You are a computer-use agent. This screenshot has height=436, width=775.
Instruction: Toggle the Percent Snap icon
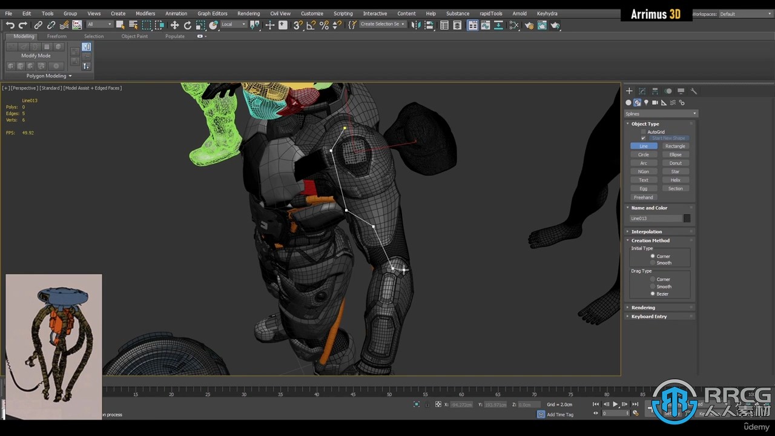[x=324, y=25]
